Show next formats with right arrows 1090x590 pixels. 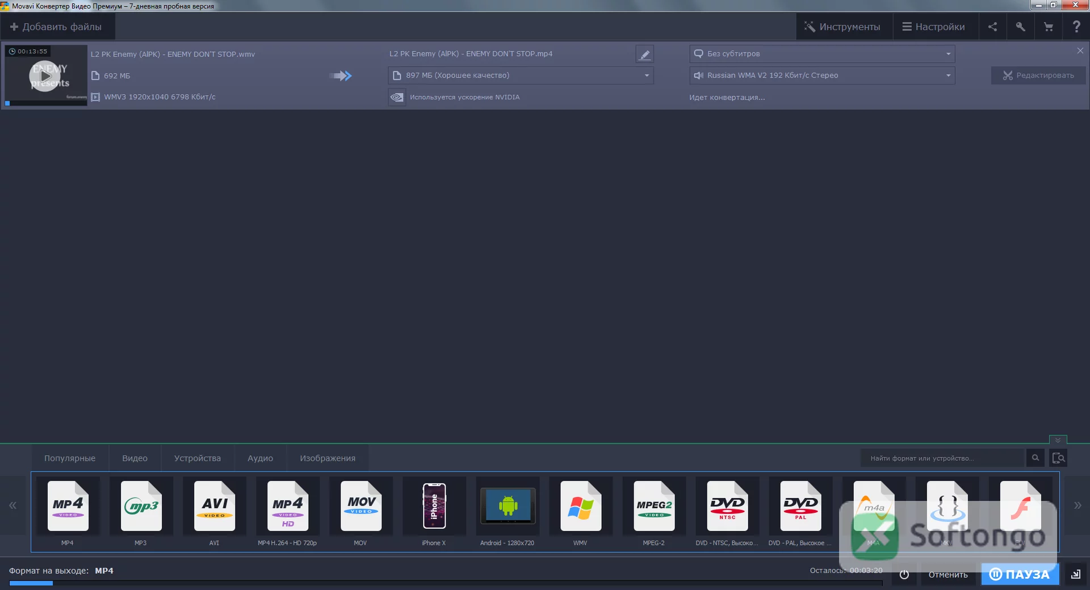pyautogui.click(x=1077, y=505)
